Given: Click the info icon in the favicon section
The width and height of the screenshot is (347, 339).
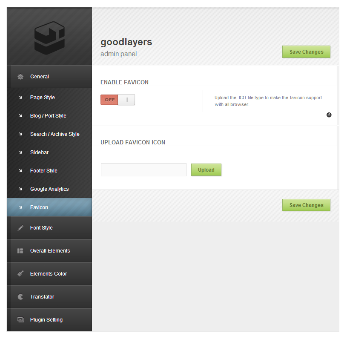Looking at the screenshot, I should pos(329,115).
